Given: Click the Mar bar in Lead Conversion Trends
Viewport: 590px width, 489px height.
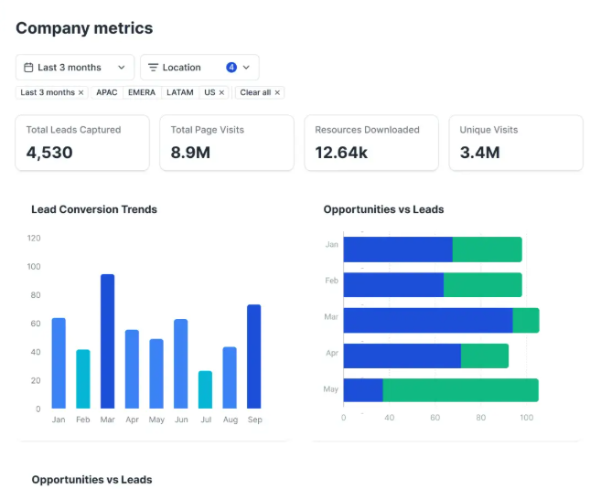Looking at the screenshot, I should (x=108, y=341).
